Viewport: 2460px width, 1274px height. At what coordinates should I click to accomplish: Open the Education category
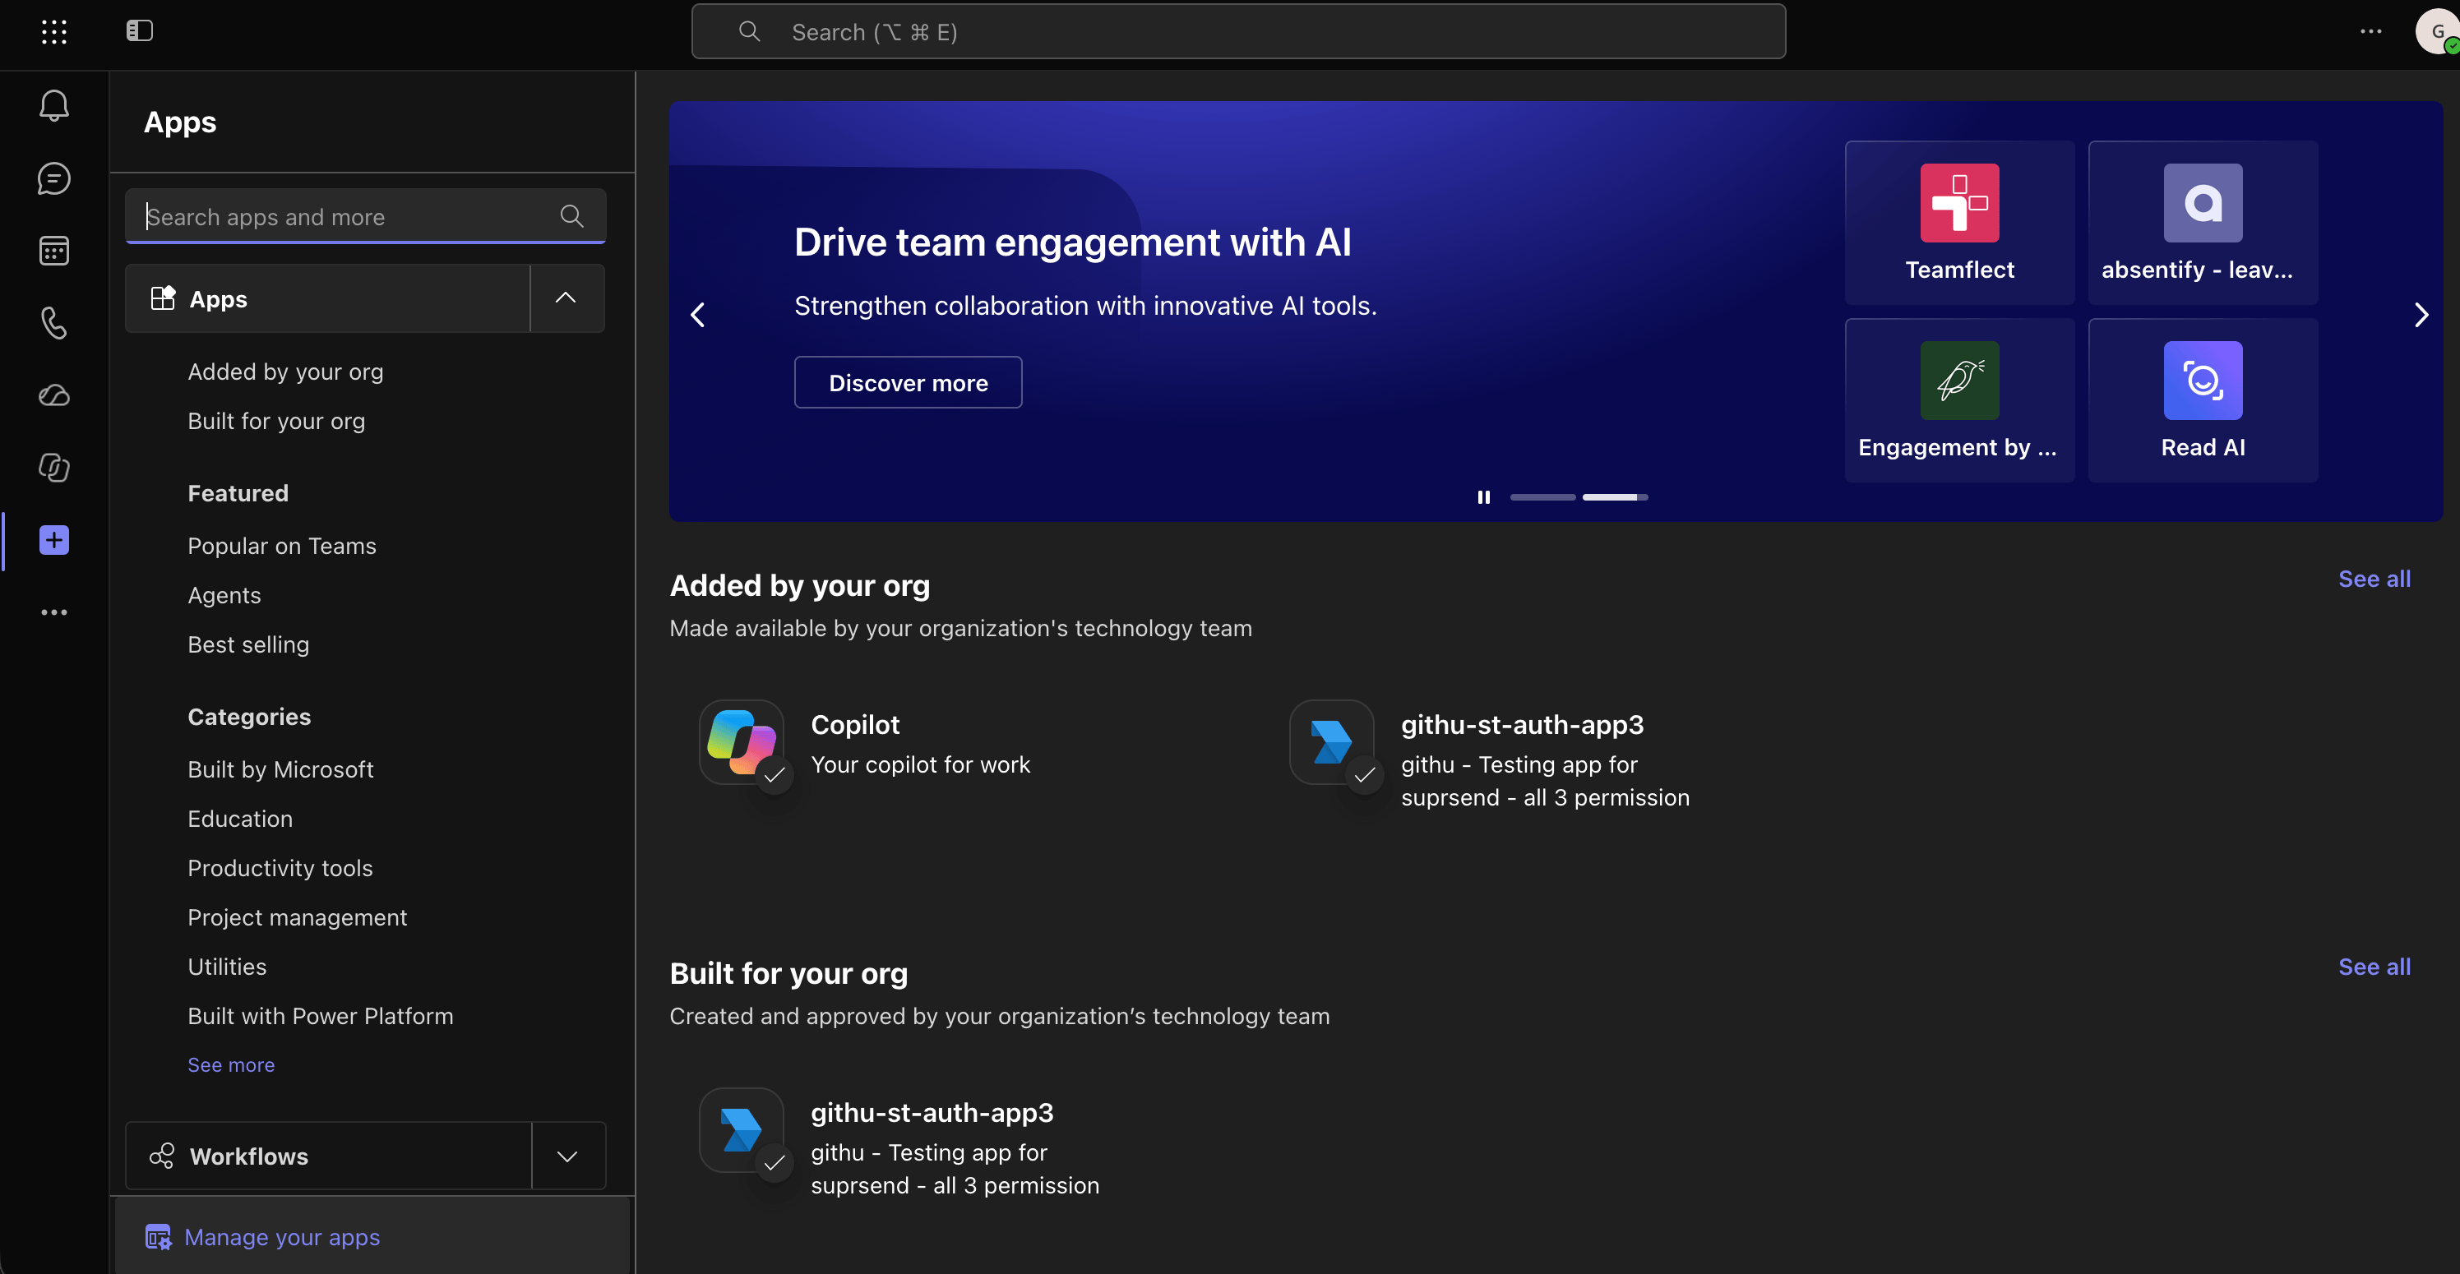pos(240,819)
